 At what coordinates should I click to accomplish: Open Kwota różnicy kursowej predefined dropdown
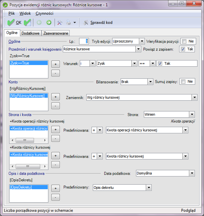pos(185,156)
